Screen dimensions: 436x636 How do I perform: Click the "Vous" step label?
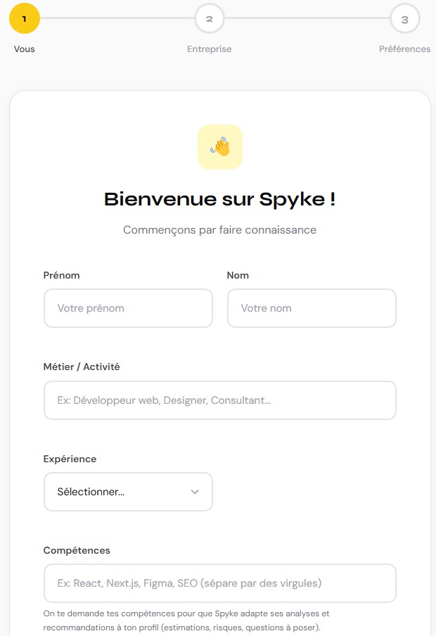coord(25,49)
